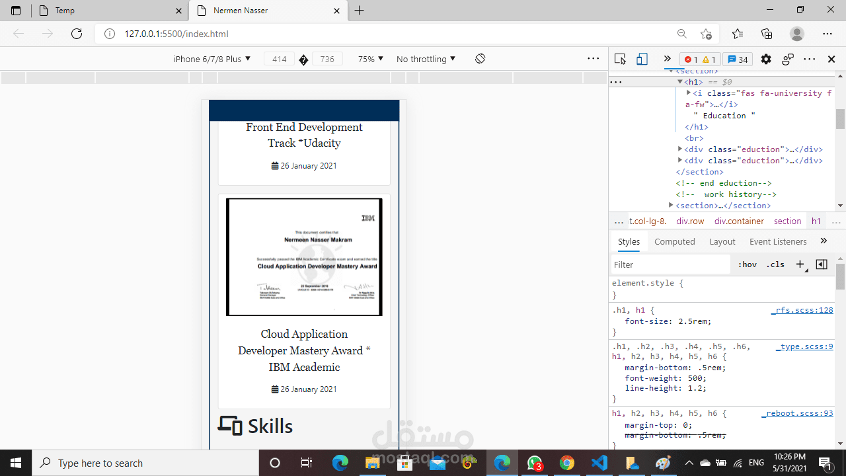The width and height of the screenshot is (846, 476).
Task: Click the DevTools feedback person icon
Action: coord(787,59)
